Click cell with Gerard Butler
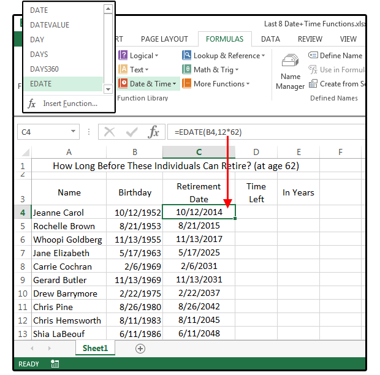Viewport: 380px width, 375px height. tap(69, 280)
